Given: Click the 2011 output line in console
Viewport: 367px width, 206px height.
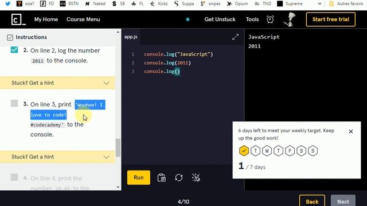Looking at the screenshot, I should point(255,46).
